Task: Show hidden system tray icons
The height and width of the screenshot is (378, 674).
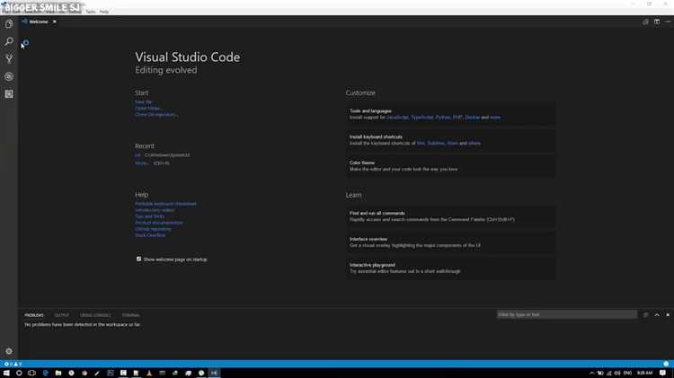Action: 591,373
